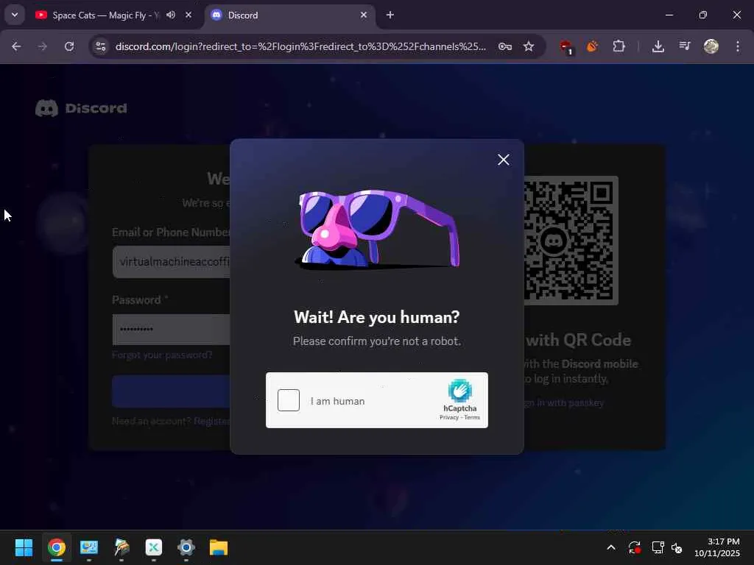Screen dimensions: 754x565
Task: Open the tab search dropdown arrow
Action: tap(15, 15)
